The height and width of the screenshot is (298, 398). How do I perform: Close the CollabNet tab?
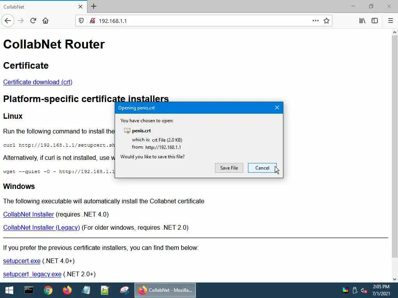click(x=80, y=7)
